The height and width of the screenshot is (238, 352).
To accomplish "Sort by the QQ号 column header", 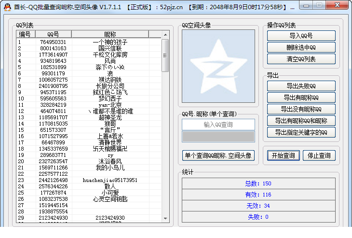I will [54, 34].
